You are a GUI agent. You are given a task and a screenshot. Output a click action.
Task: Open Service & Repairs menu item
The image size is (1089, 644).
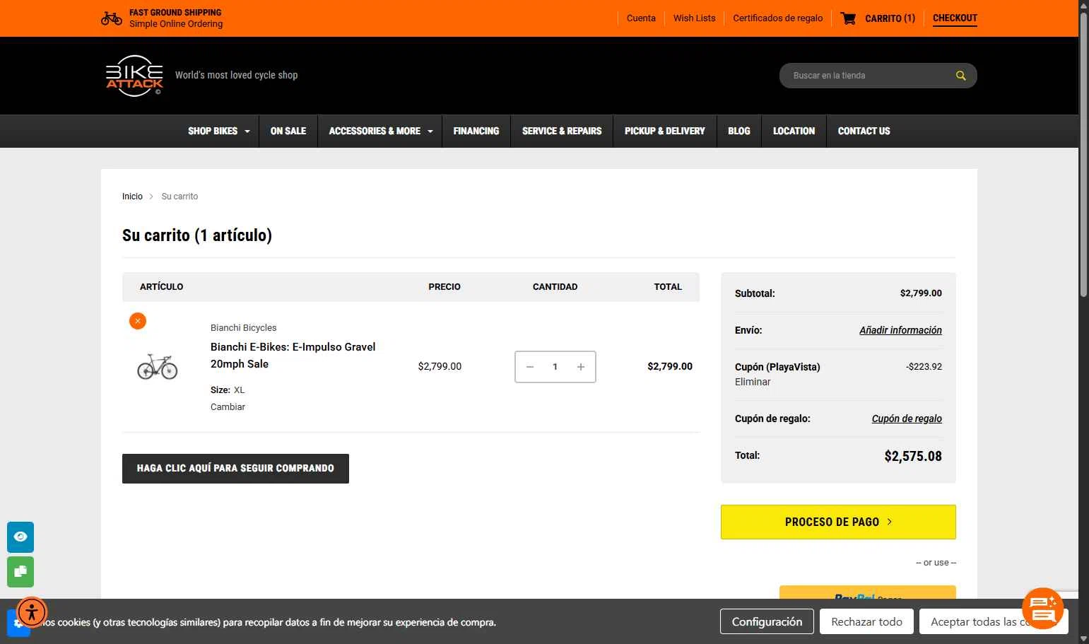[x=562, y=131]
